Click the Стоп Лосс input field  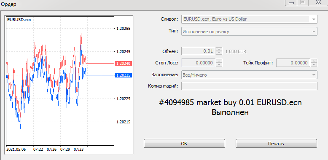(198, 63)
